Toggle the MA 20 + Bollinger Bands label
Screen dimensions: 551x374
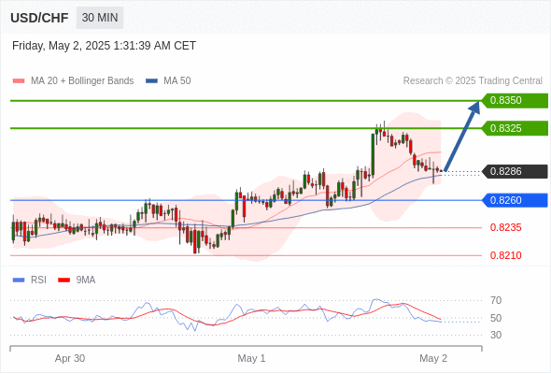click(82, 81)
